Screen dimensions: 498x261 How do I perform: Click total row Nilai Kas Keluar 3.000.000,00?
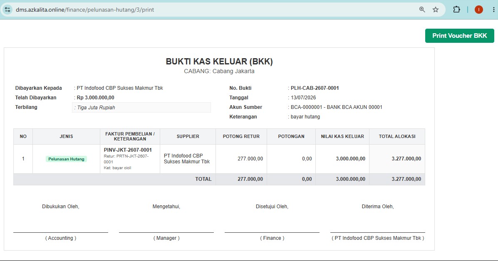351,179
